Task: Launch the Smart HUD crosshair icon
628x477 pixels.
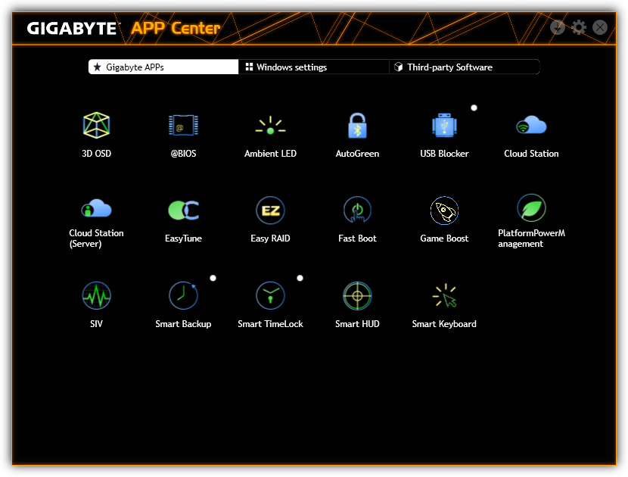Action: [x=357, y=296]
